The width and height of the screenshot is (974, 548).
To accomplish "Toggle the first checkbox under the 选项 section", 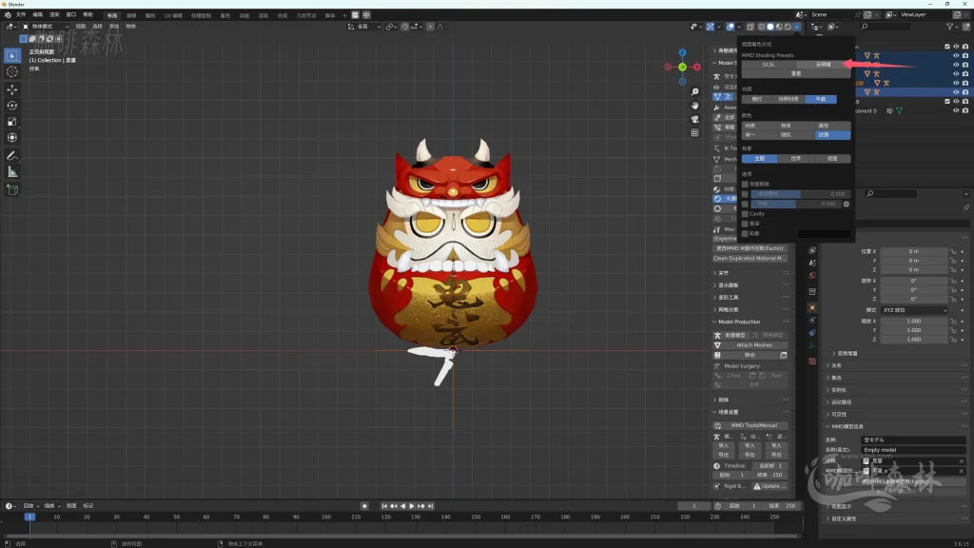I will (745, 184).
